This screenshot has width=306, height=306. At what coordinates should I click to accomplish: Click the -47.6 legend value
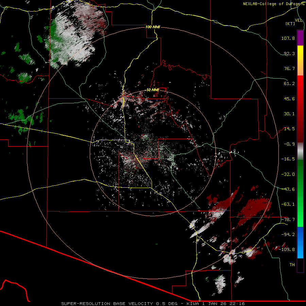288,189
